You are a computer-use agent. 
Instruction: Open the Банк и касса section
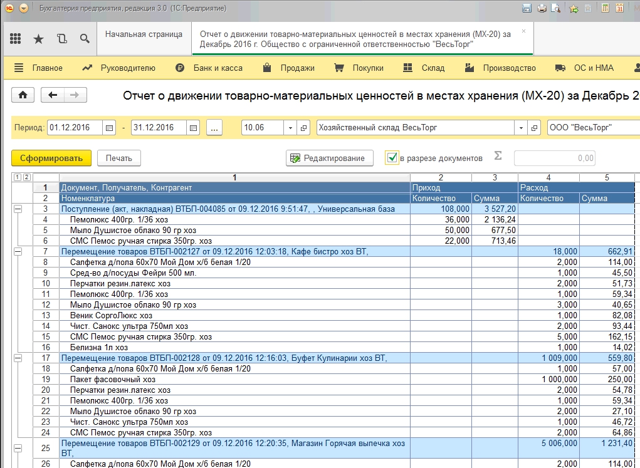209,68
